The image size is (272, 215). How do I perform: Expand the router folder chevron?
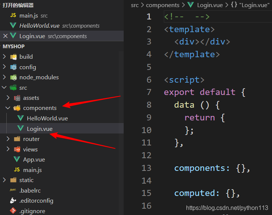pos(8,139)
